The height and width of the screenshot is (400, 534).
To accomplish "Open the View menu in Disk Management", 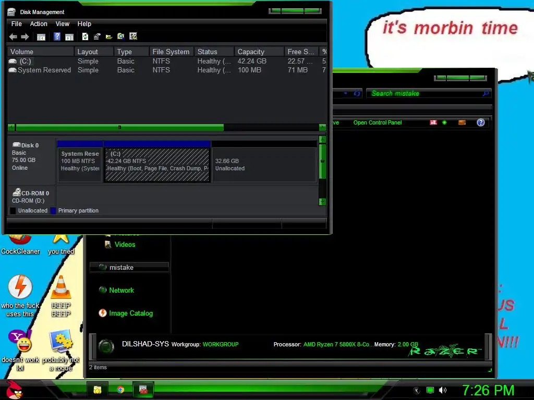I will [x=63, y=24].
